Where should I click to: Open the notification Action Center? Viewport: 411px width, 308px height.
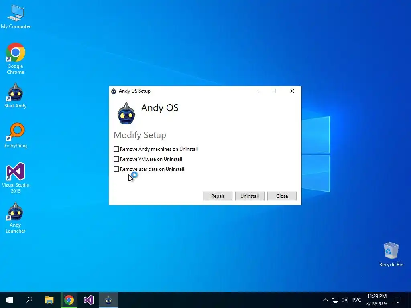pos(398,300)
